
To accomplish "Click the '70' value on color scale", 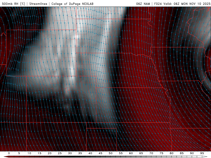I will pyautogui.click(x=151, y=153).
